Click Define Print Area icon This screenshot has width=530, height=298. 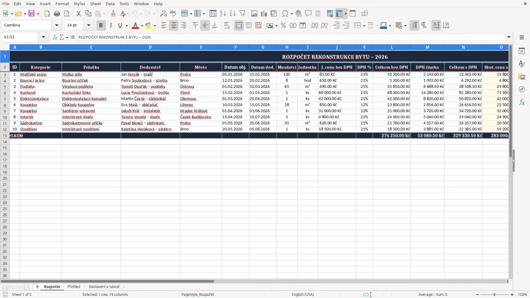pos(330,14)
